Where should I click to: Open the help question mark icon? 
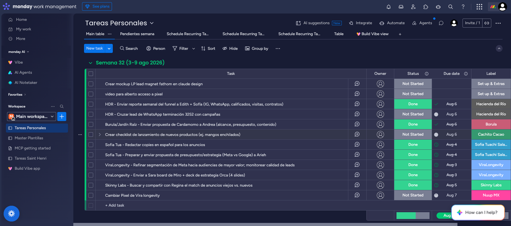click(463, 7)
